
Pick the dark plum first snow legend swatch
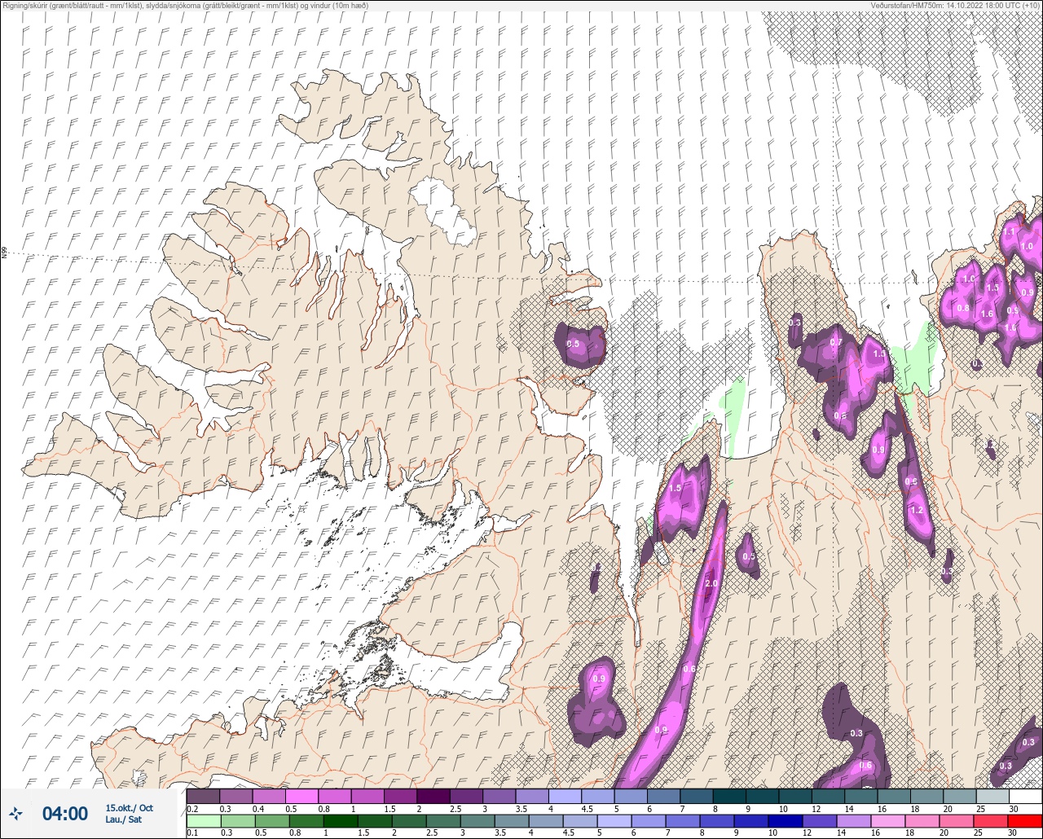[203, 796]
